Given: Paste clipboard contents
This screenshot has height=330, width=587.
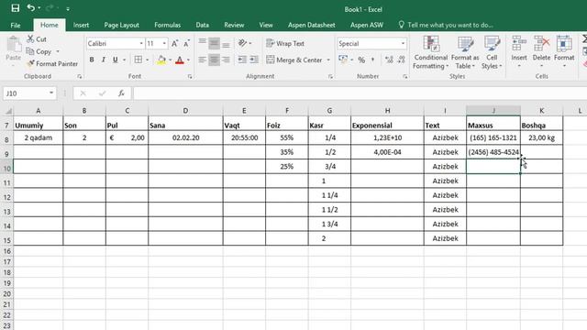Looking at the screenshot, I should (13, 49).
